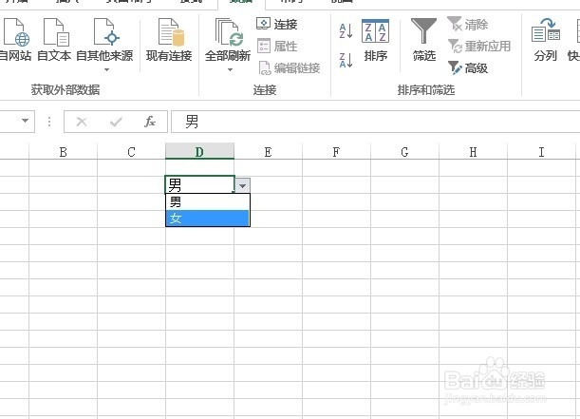Select column F header
The height and width of the screenshot is (419, 580).
[x=336, y=152]
